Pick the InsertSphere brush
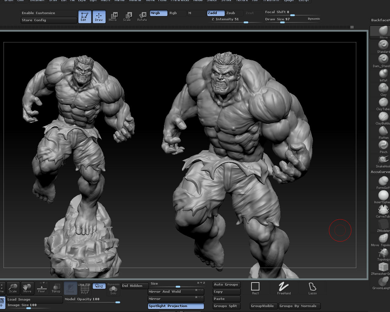390x312 pixels. pos(383,197)
